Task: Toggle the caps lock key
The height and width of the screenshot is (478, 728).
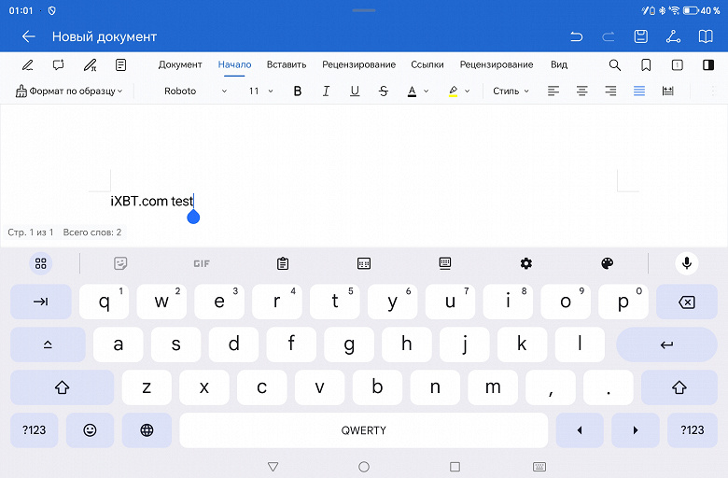Action: point(48,344)
